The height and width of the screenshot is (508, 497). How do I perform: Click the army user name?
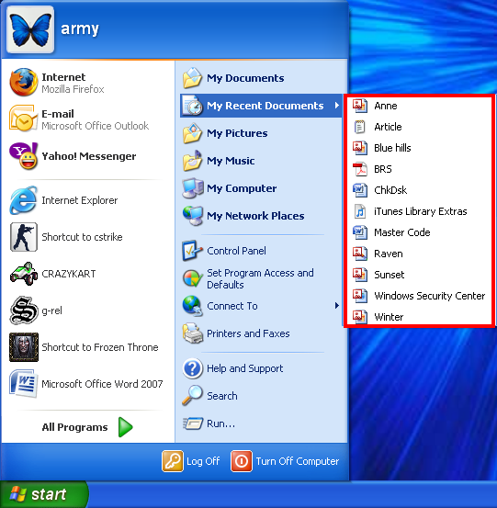[x=80, y=29]
